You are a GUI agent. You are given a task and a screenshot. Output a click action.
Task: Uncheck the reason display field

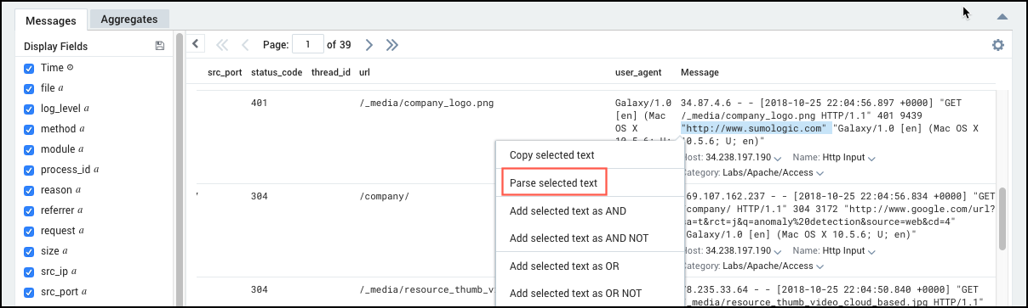click(29, 190)
